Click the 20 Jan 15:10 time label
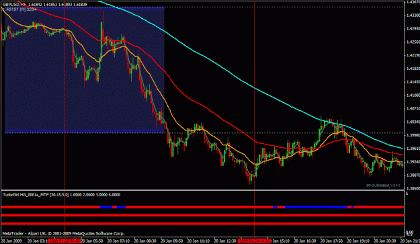The width and height of the screenshot is (420, 244). (281, 241)
